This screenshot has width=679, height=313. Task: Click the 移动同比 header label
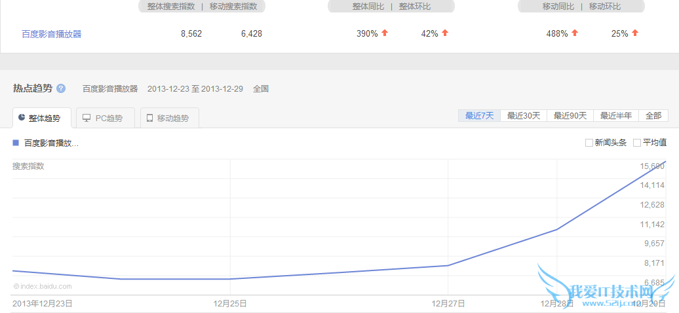(558, 7)
